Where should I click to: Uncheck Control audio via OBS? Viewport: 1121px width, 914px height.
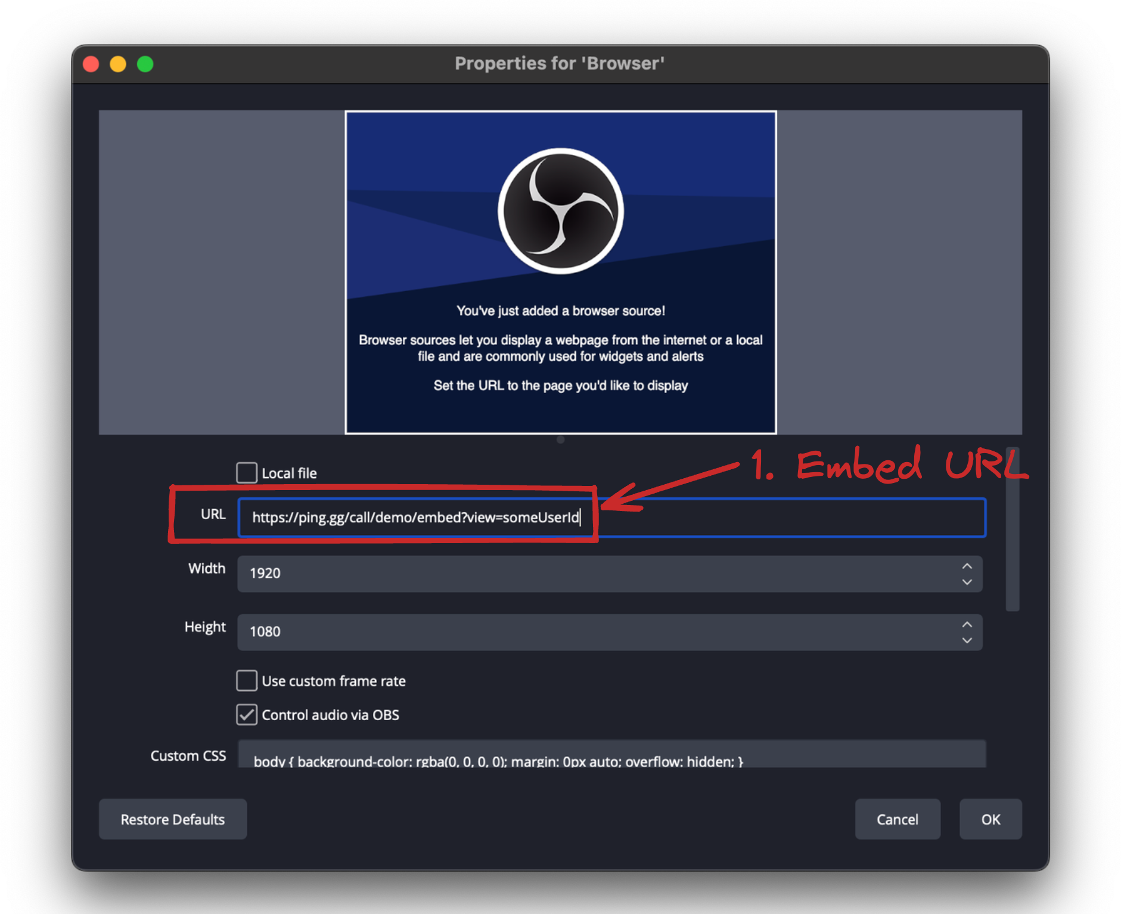(247, 714)
